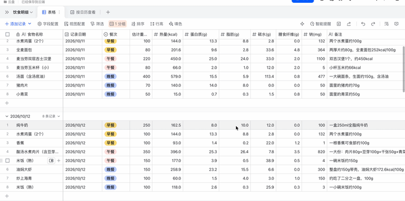Image resolution: width=405 pixels, height=201 pixels.
Task: Expand record icon on 米饭 午餐 row
Action: (51, 161)
